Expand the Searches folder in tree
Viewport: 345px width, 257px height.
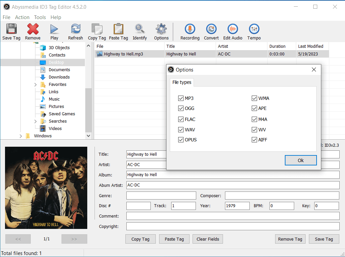(35, 121)
